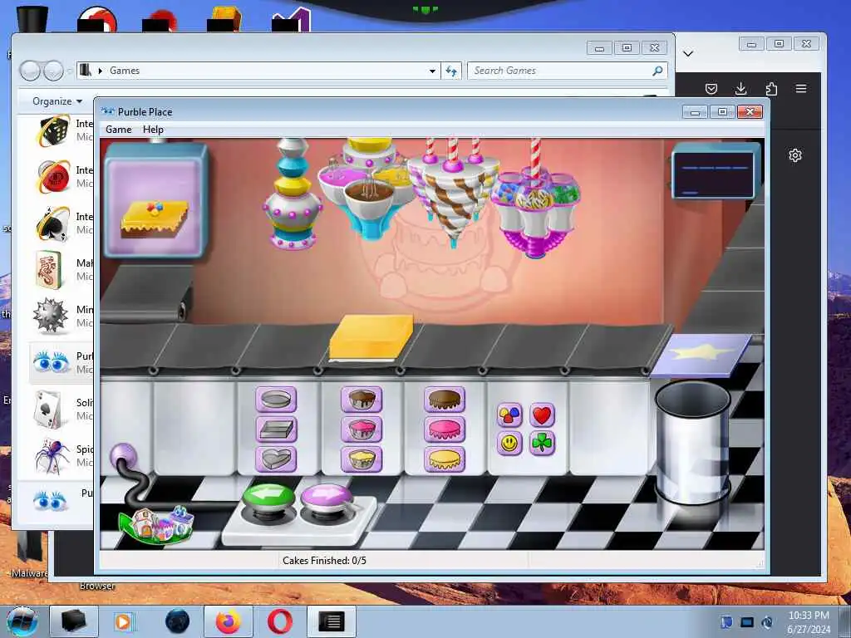Click Games breadcrumb in address bar
This screenshot has height=638, width=851.
pyautogui.click(x=125, y=71)
